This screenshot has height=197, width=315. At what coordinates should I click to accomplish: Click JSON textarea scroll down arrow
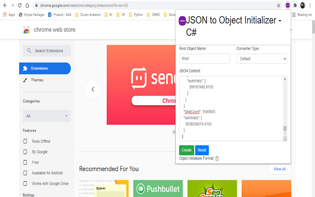(285, 133)
